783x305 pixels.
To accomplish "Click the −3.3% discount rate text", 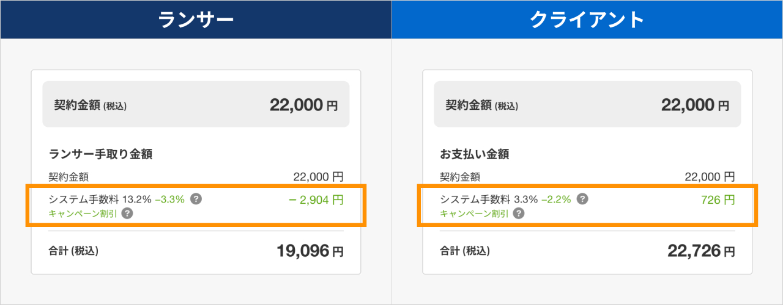I will coord(170,199).
